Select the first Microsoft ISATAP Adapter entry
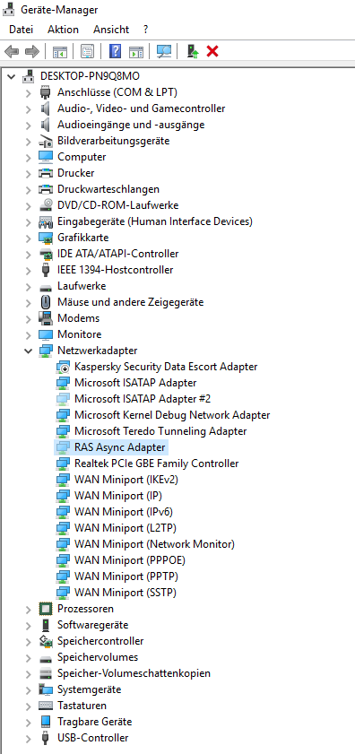This screenshot has width=355, height=754. coord(135,383)
